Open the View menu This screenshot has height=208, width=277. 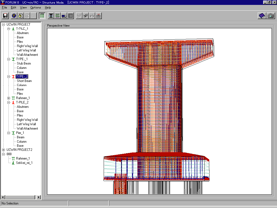point(23,7)
